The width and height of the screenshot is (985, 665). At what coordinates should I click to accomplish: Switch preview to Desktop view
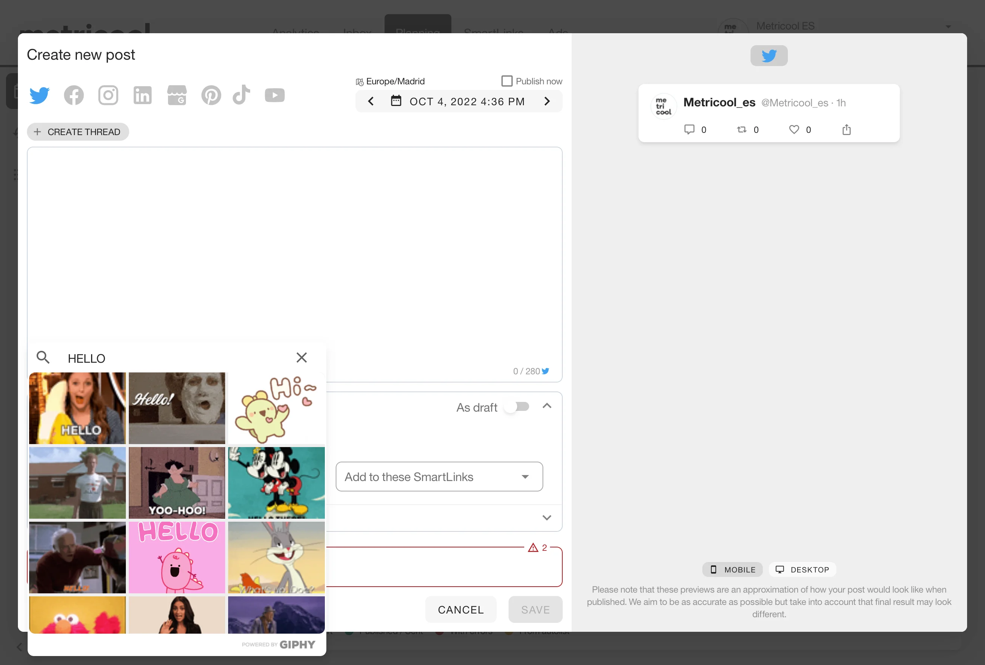pos(802,570)
